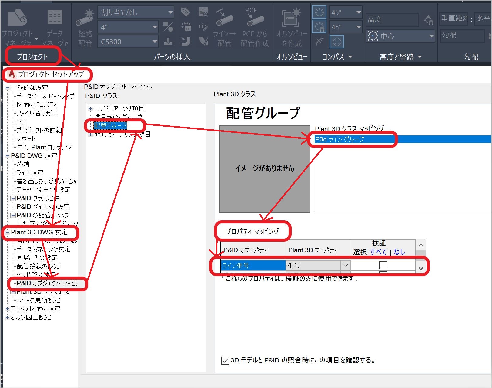The height and width of the screenshot is (388, 492).
Task: Toggle the upper compass rotation snap icon
Action: click(x=319, y=12)
